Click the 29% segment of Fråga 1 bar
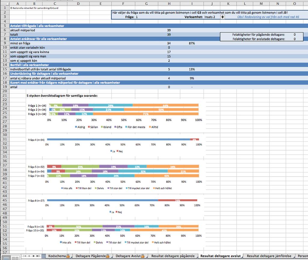308x260 pixels. (x=110, y=106)
